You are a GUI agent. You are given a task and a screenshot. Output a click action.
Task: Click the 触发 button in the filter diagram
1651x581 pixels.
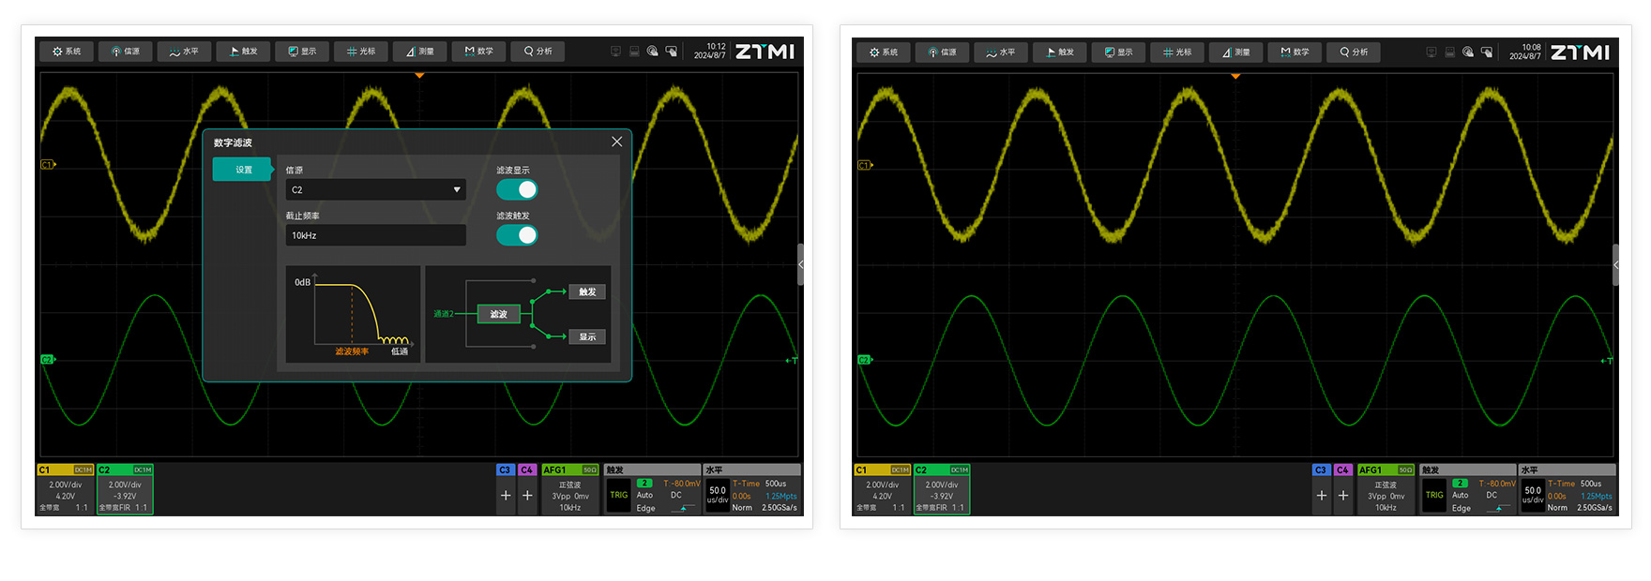click(587, 291)
